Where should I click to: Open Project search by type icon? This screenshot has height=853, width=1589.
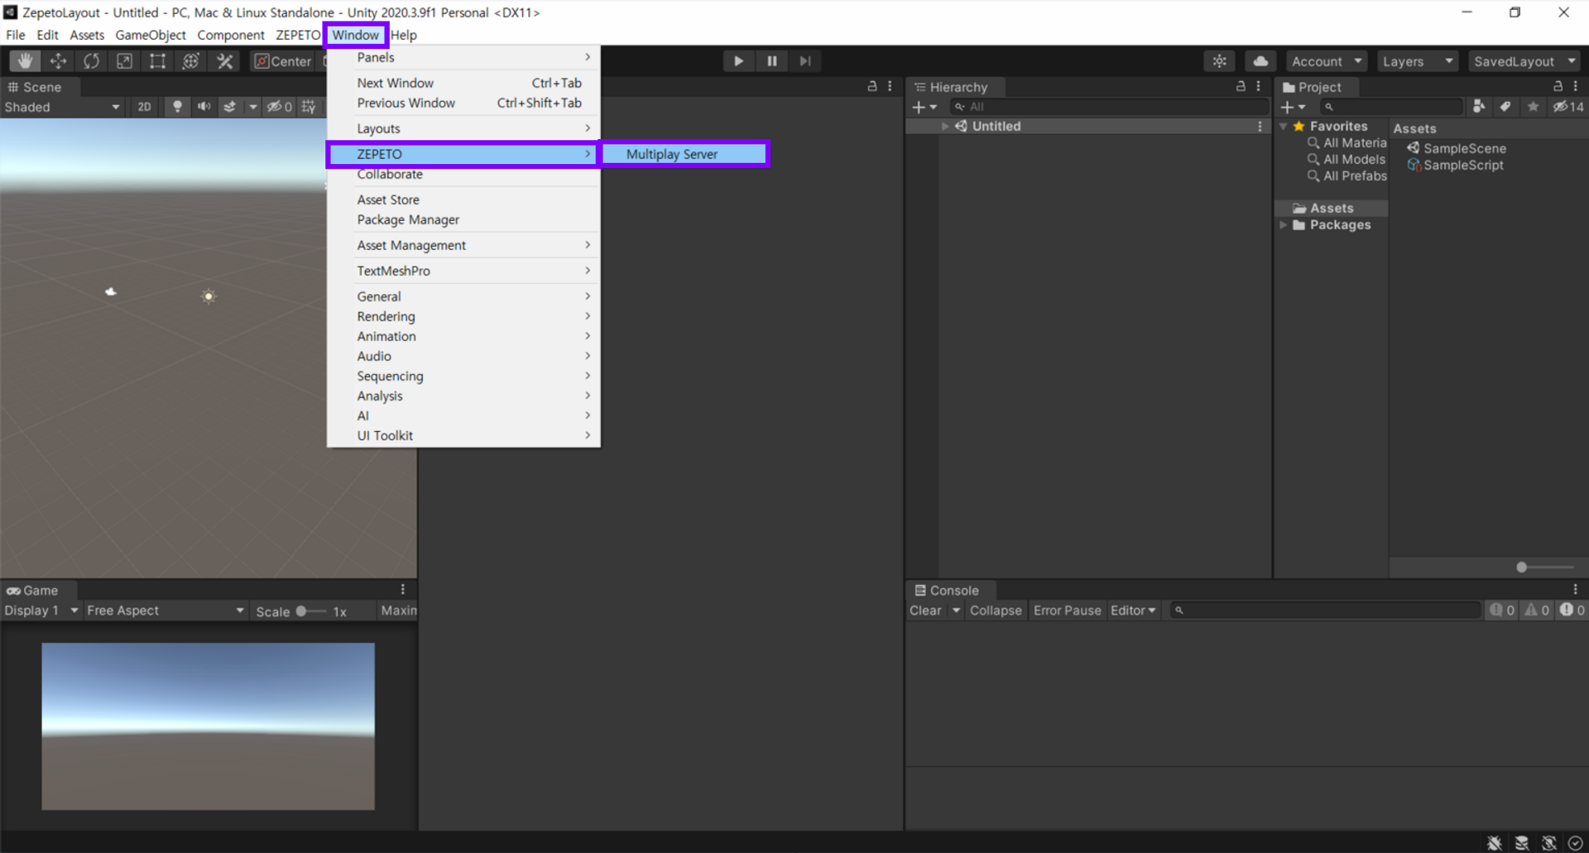point(1479,107)
